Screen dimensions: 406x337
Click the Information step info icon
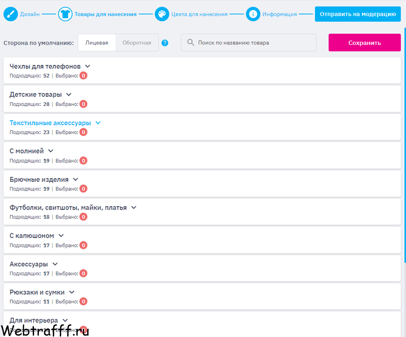[x=253, y=14]
